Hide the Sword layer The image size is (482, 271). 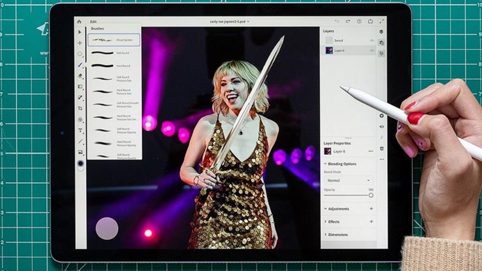(x=372, y=40)
